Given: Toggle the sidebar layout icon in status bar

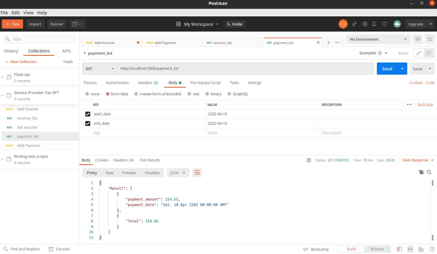Looking at the screenshot, I should click(399, 249).
